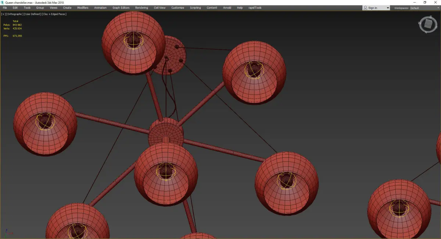The image size is (441, 239).
Task: Open the Animation menu
Action: pyautogui.click(x=100, y=8)
